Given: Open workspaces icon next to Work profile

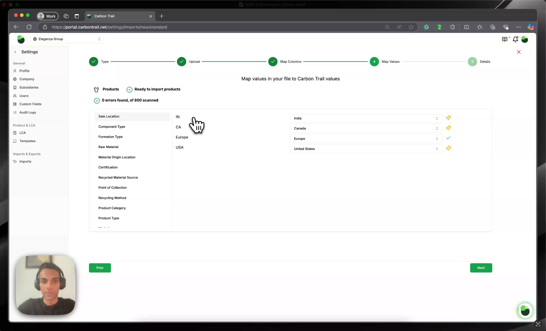Looking at the screenshot, I should point(66,16).
